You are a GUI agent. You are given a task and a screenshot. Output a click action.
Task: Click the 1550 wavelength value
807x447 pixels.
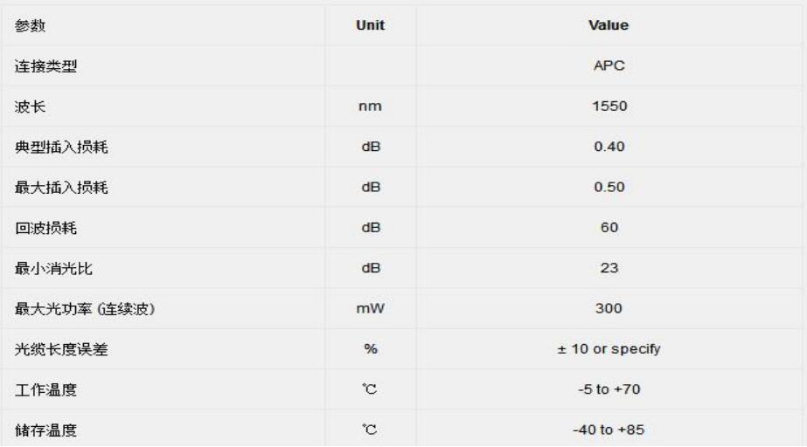[x=609, y=107]
